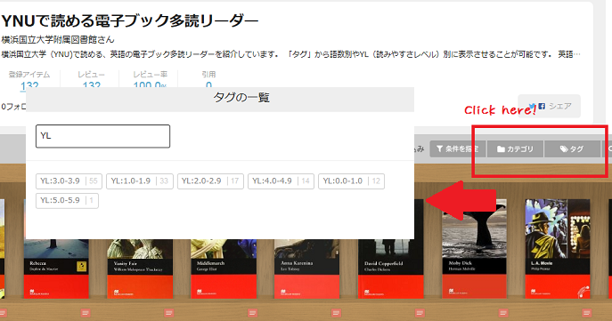Select the YL:1.0-1.9 tag
The width and height of the screenshot is (612, 321).
[x=139, y=181]
